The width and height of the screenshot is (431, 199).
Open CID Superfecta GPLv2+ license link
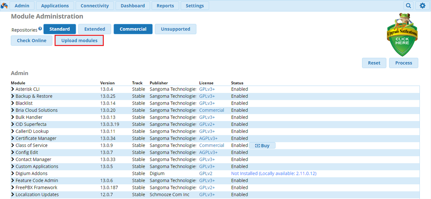pyautogui.click(x=207, y=124)
